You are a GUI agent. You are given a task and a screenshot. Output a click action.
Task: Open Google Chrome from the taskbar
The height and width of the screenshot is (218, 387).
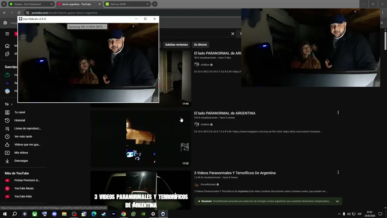click(x=123, y=214)
